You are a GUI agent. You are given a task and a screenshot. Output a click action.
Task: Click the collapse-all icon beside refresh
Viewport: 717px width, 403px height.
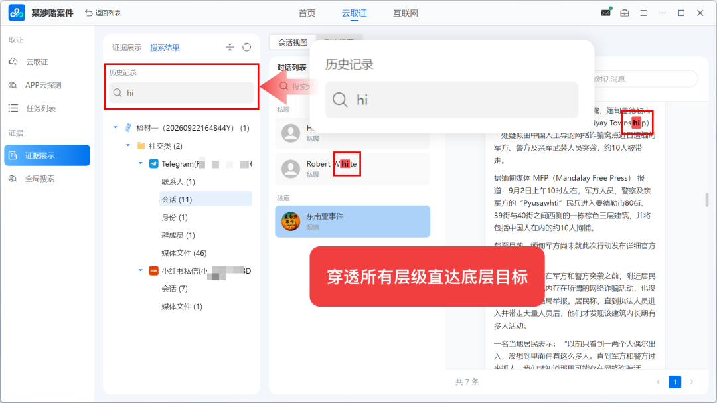[x=230, y=47]
